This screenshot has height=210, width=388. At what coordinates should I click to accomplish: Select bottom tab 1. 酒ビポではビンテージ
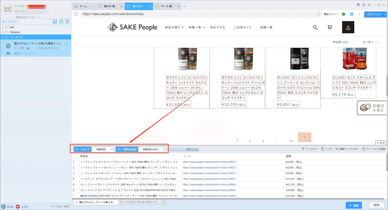(96, 202)
